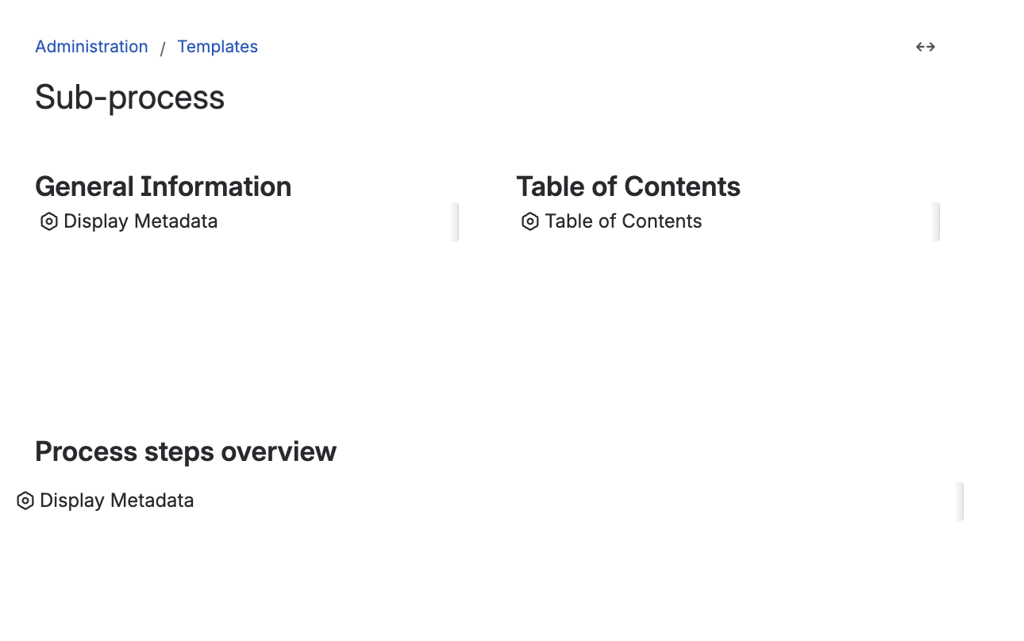
Task: Open the Administration breadcrumb link
Action: coord(91,47)
